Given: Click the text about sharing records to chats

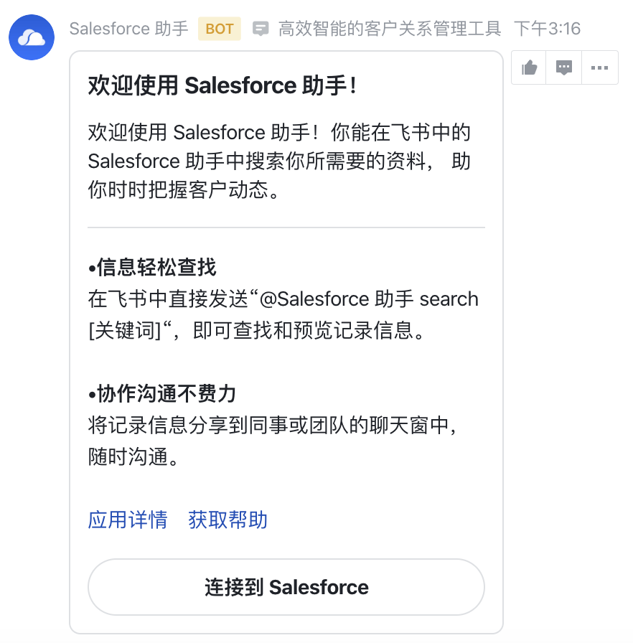Looking at the screenshot, I should 272,441.
